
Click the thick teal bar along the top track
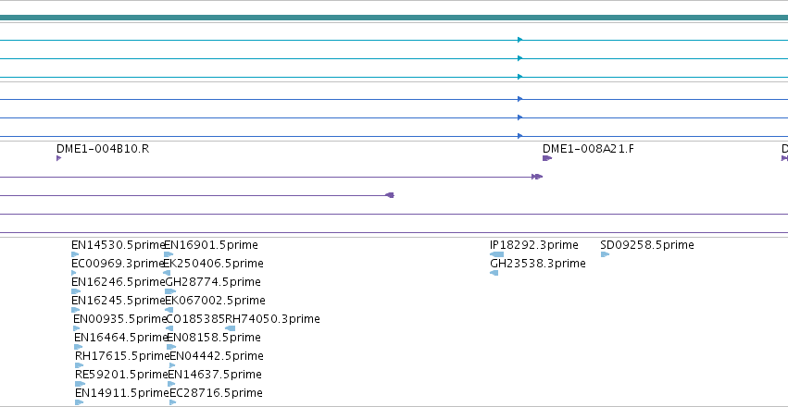[394, 18]
